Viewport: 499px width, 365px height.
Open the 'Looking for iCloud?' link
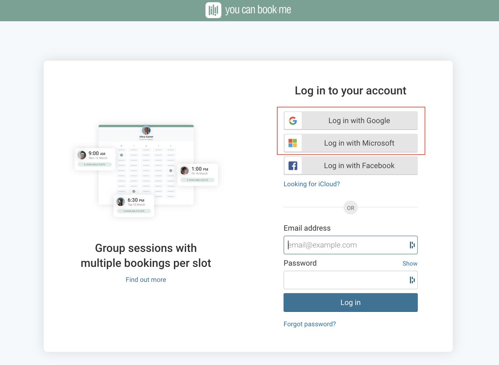(312, 184)
